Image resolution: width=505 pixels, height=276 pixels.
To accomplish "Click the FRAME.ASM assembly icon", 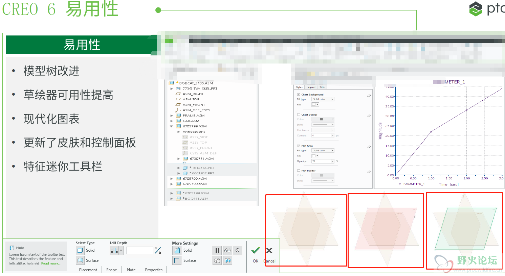I will [178, 116].
